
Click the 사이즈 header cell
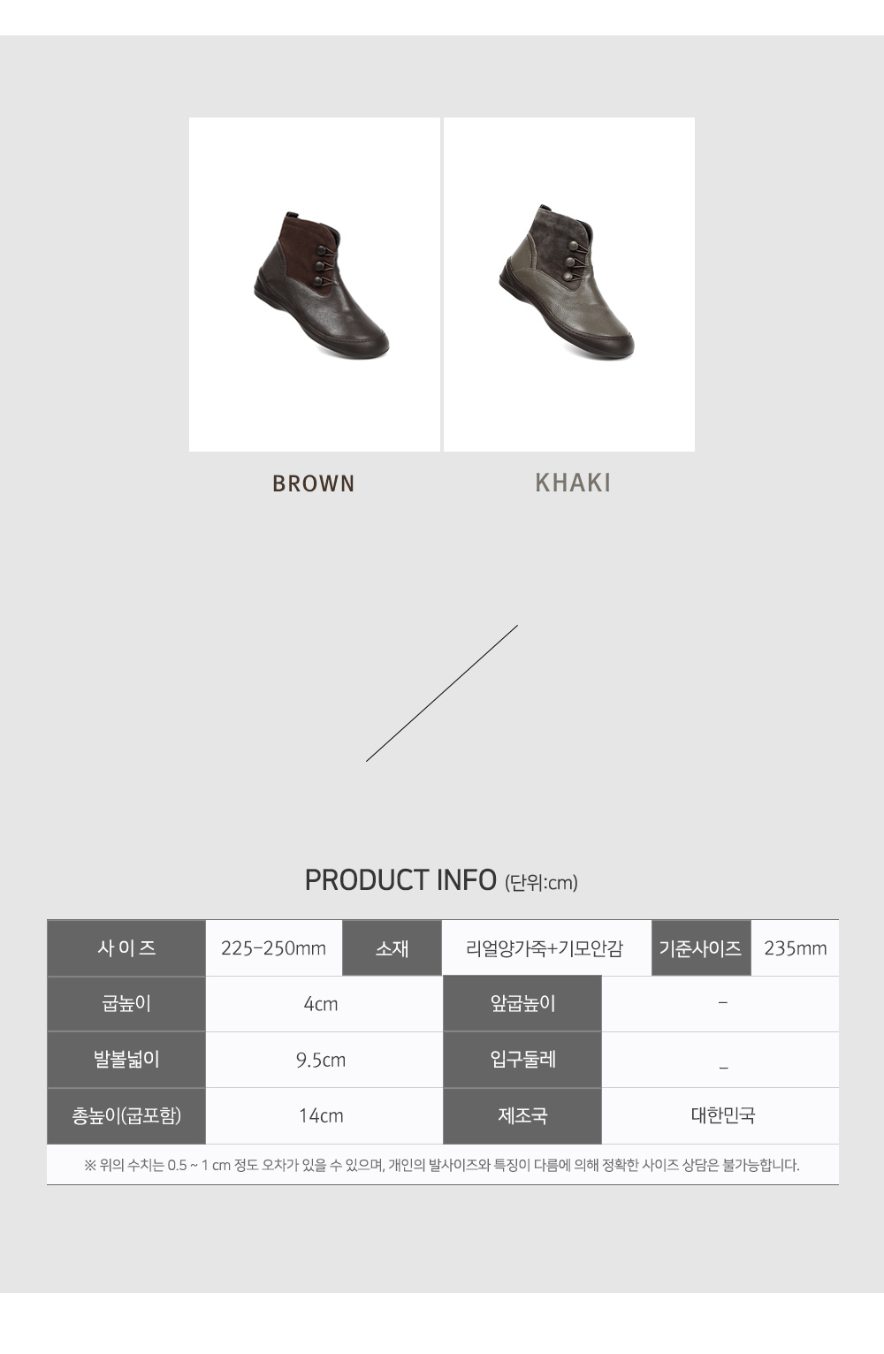pos(126,948)
